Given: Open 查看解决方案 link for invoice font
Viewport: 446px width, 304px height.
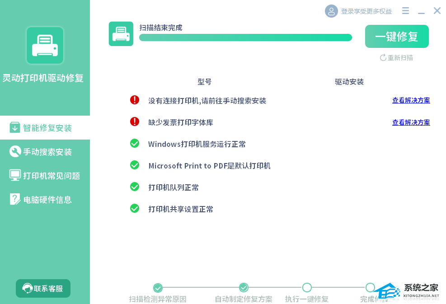Looking at the screenshot, I should coord(411,122).
